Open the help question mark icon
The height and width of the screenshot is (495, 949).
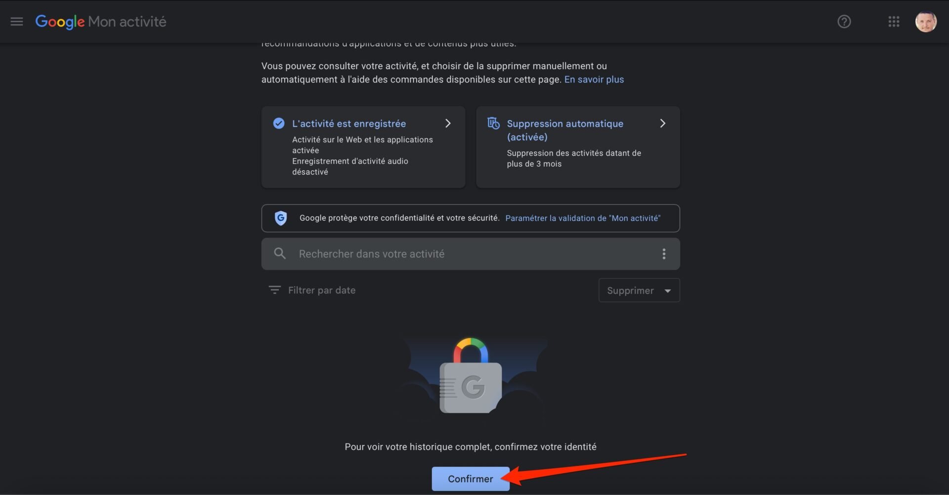[x=844, y=22]
